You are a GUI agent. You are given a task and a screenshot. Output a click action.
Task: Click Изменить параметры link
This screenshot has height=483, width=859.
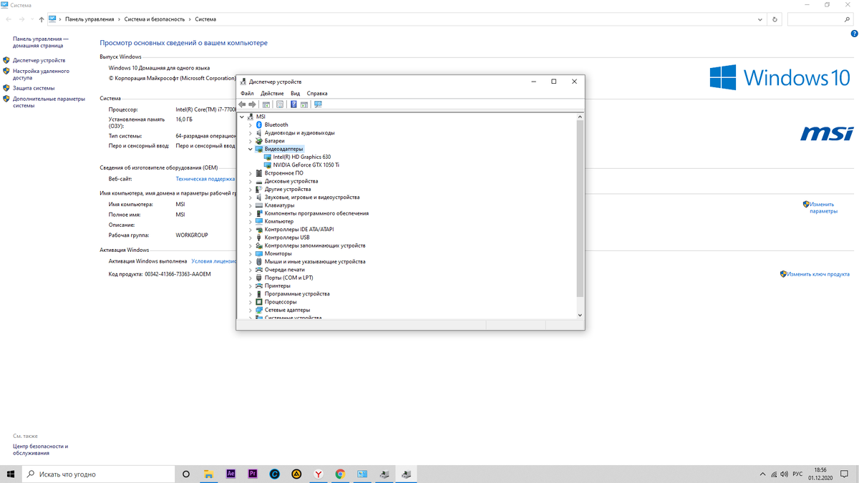point(822,208)
